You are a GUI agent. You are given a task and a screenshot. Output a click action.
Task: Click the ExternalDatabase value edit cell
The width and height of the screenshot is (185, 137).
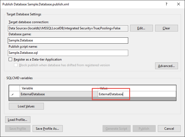coord(137,94)
